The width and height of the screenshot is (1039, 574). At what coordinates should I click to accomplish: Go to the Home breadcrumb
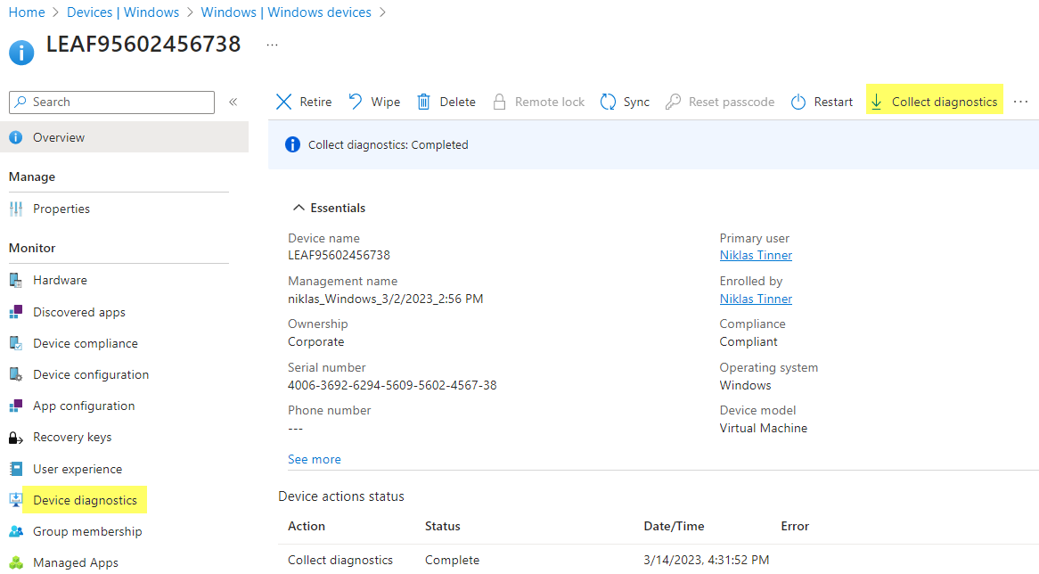tap(27, 12)
